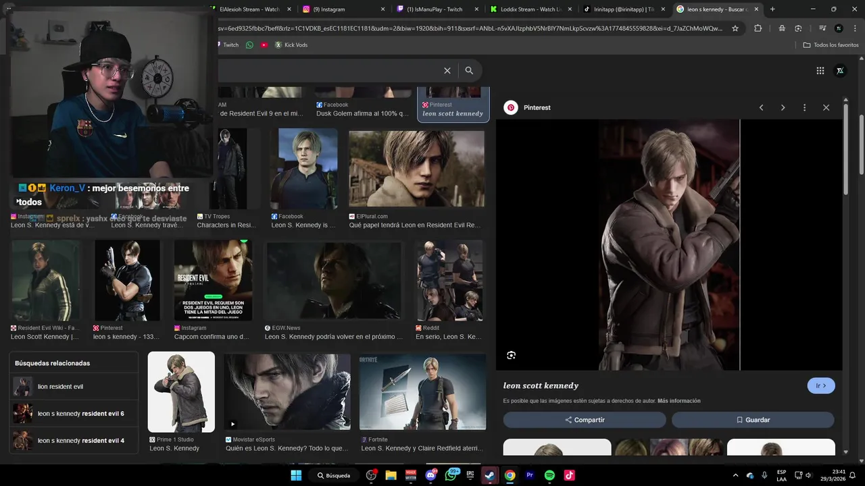
Task: Click the address bar URL
Action: tap(470, 28)
